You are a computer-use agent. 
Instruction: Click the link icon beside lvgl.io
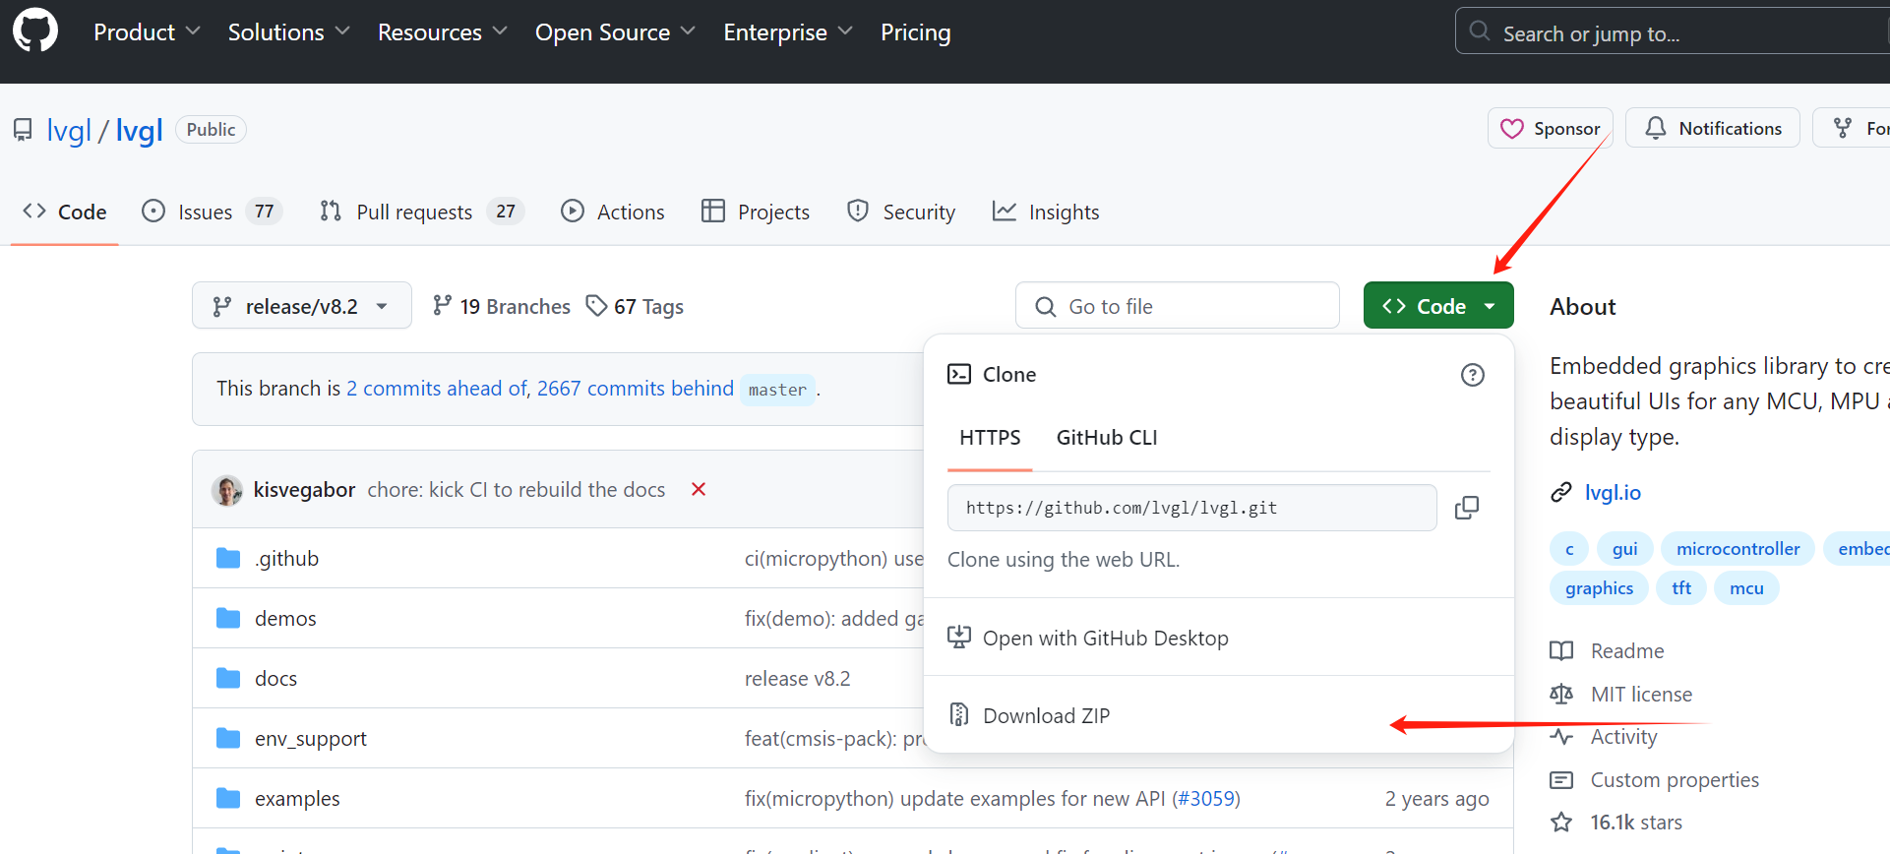1561,493
